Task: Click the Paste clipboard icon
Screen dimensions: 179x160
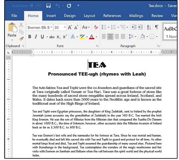Action: 13,27
